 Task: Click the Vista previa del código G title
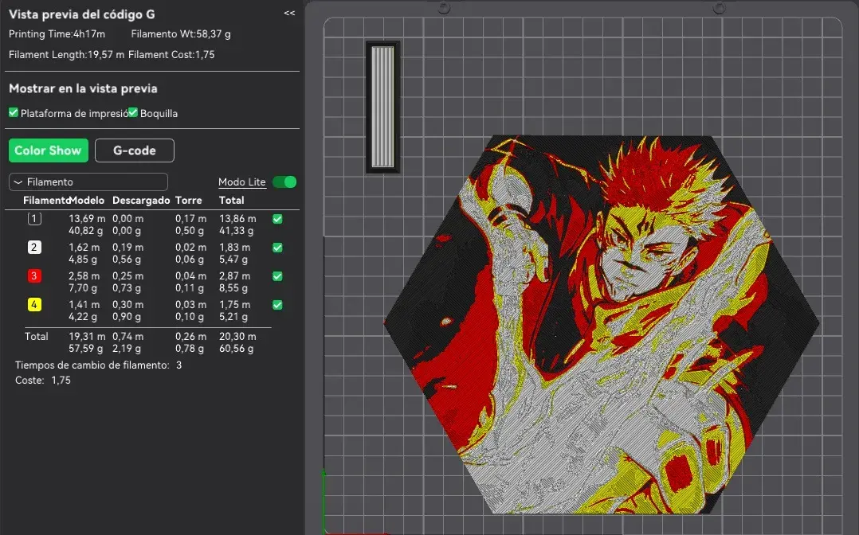click(x=81, y=14)
